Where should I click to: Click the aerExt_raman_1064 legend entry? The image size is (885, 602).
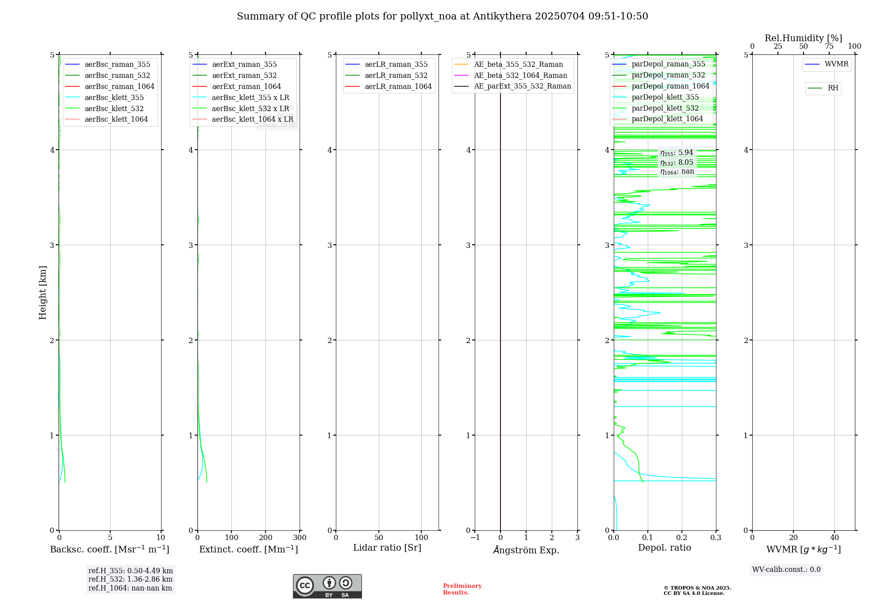click(237, 87)
